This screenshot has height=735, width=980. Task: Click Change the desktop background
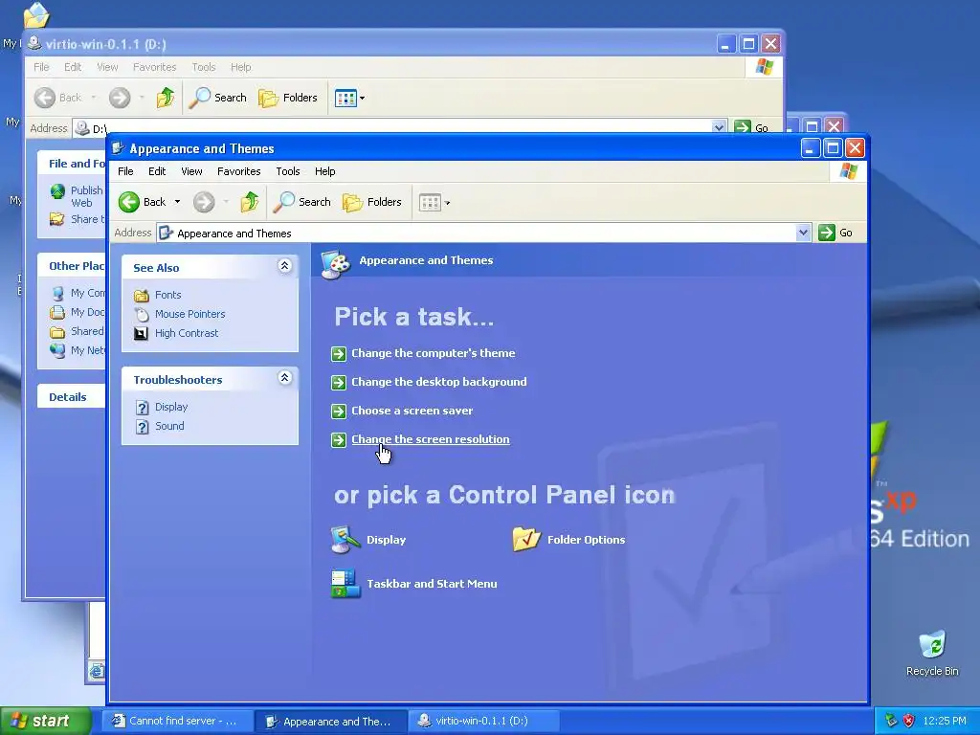click(x=438, y=382)
